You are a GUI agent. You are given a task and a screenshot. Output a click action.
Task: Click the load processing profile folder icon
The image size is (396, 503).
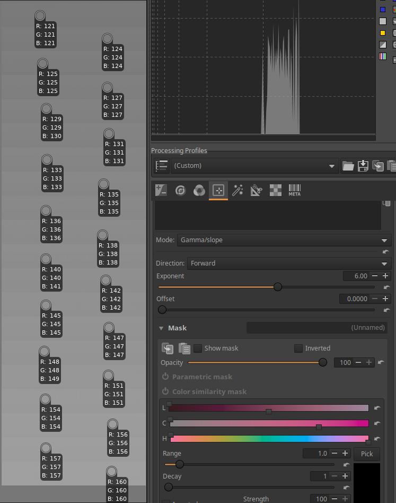pyautogui.click(x=348, y=166)
